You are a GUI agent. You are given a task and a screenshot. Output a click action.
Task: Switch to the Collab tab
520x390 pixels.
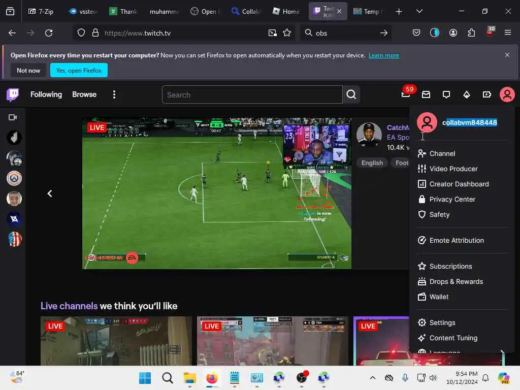[246, 11]
